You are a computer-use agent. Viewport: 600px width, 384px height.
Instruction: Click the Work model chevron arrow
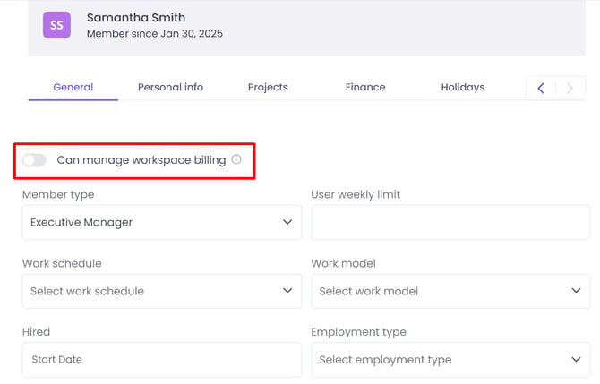pos(576,291)
